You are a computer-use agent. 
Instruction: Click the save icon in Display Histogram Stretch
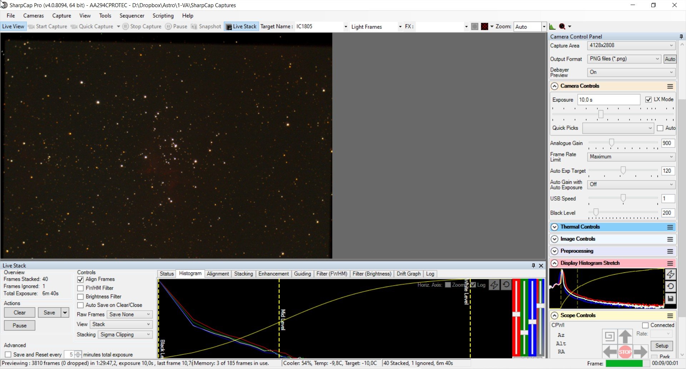tap(671, 298)
